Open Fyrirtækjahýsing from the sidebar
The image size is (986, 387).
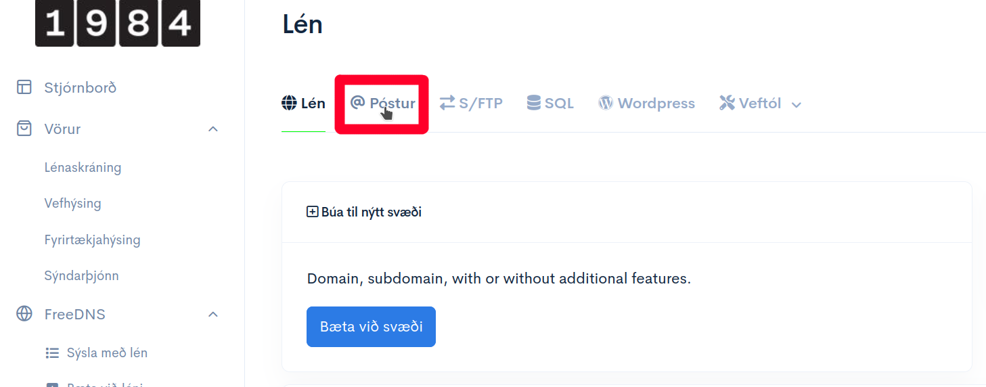(x=92, y=240)
